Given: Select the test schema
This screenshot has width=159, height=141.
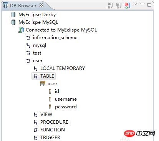Looking at the screenshot, I should (37, 53).
